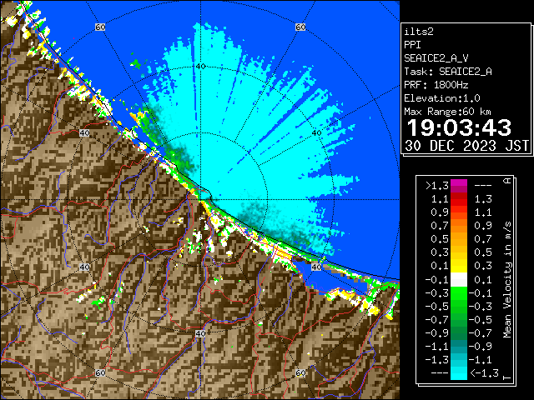Image resolution: width=534 pixels, height=400 pixels.
Task: Select the "PPI" scan type label
Action: [412, 45]
